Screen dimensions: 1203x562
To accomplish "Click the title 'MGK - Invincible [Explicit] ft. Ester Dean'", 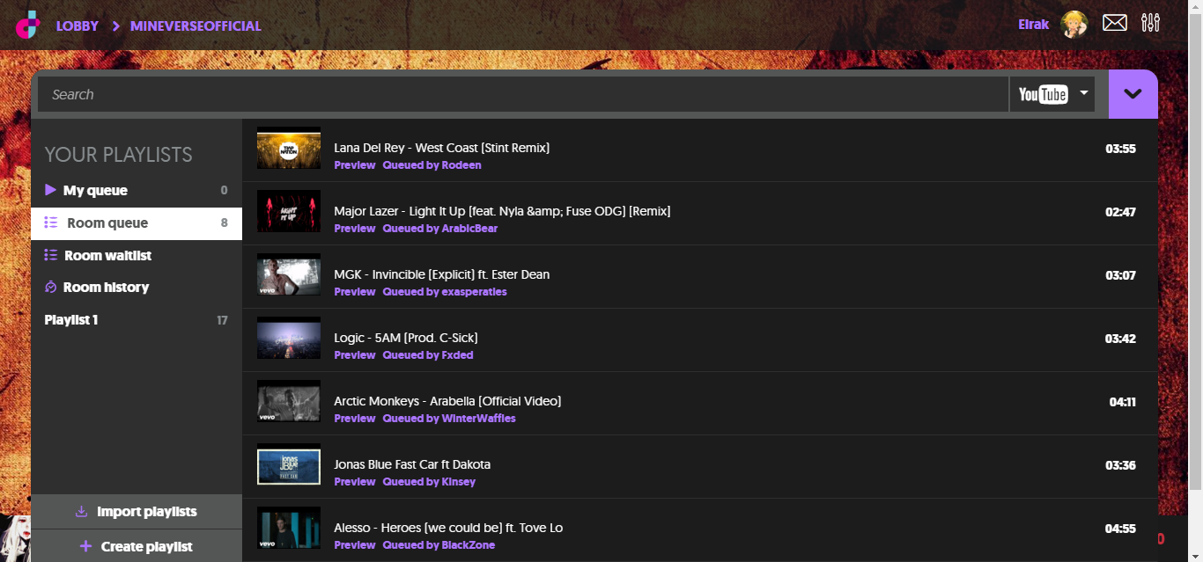I will pyautogui.click(x=442, y=274).
